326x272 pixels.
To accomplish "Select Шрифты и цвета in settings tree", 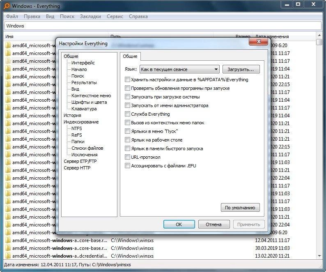I will (x=89, y=102).
